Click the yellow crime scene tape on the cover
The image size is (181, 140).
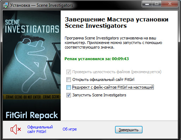point(32,97)
